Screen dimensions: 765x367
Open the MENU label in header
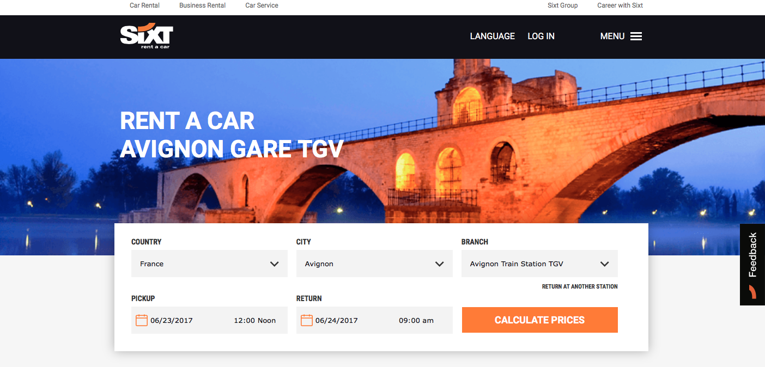(612, 36)
